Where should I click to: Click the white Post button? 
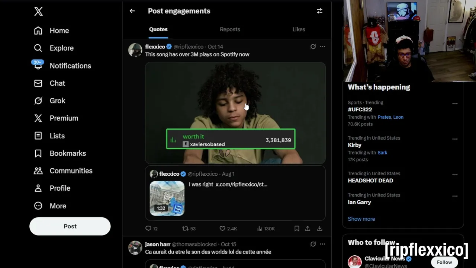pyautogui.click(x=70, y=226)
